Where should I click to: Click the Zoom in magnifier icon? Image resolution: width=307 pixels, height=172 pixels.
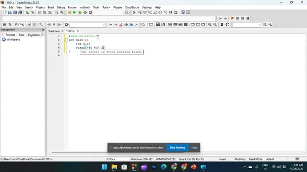pos(210,24)
